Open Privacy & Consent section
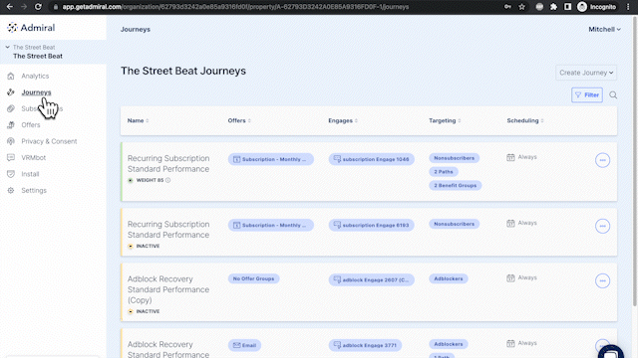638x358 pixels. tap(49, 141)
